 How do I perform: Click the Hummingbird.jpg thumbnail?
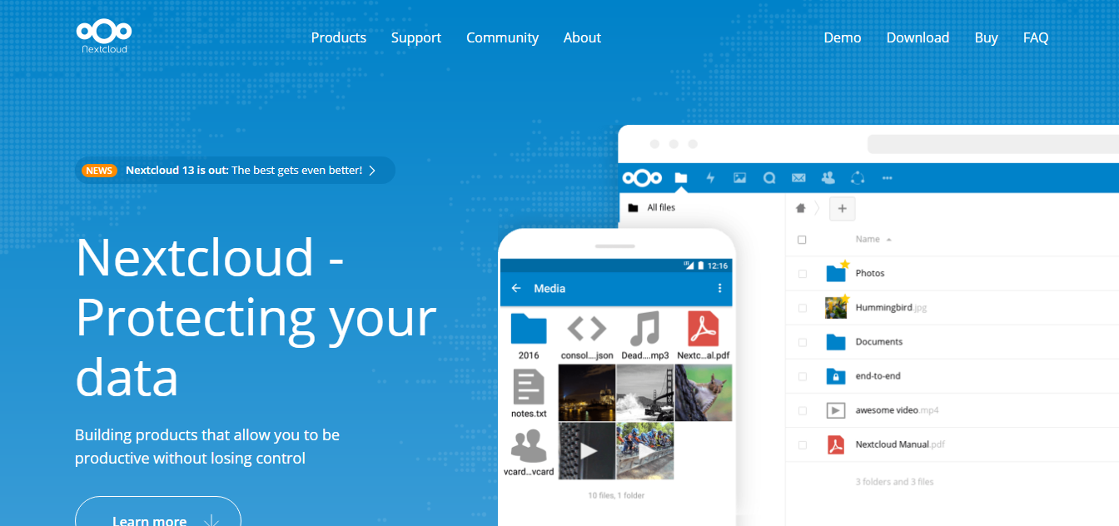coord(834,307)
